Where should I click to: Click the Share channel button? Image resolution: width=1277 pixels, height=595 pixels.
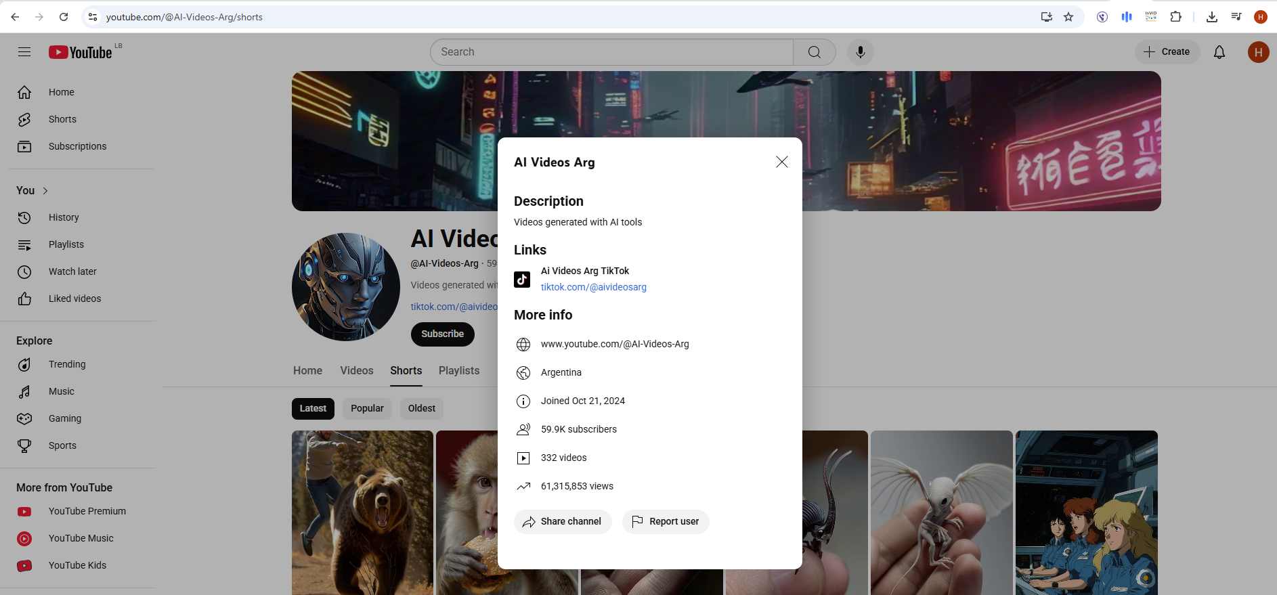tap(563, 522)
